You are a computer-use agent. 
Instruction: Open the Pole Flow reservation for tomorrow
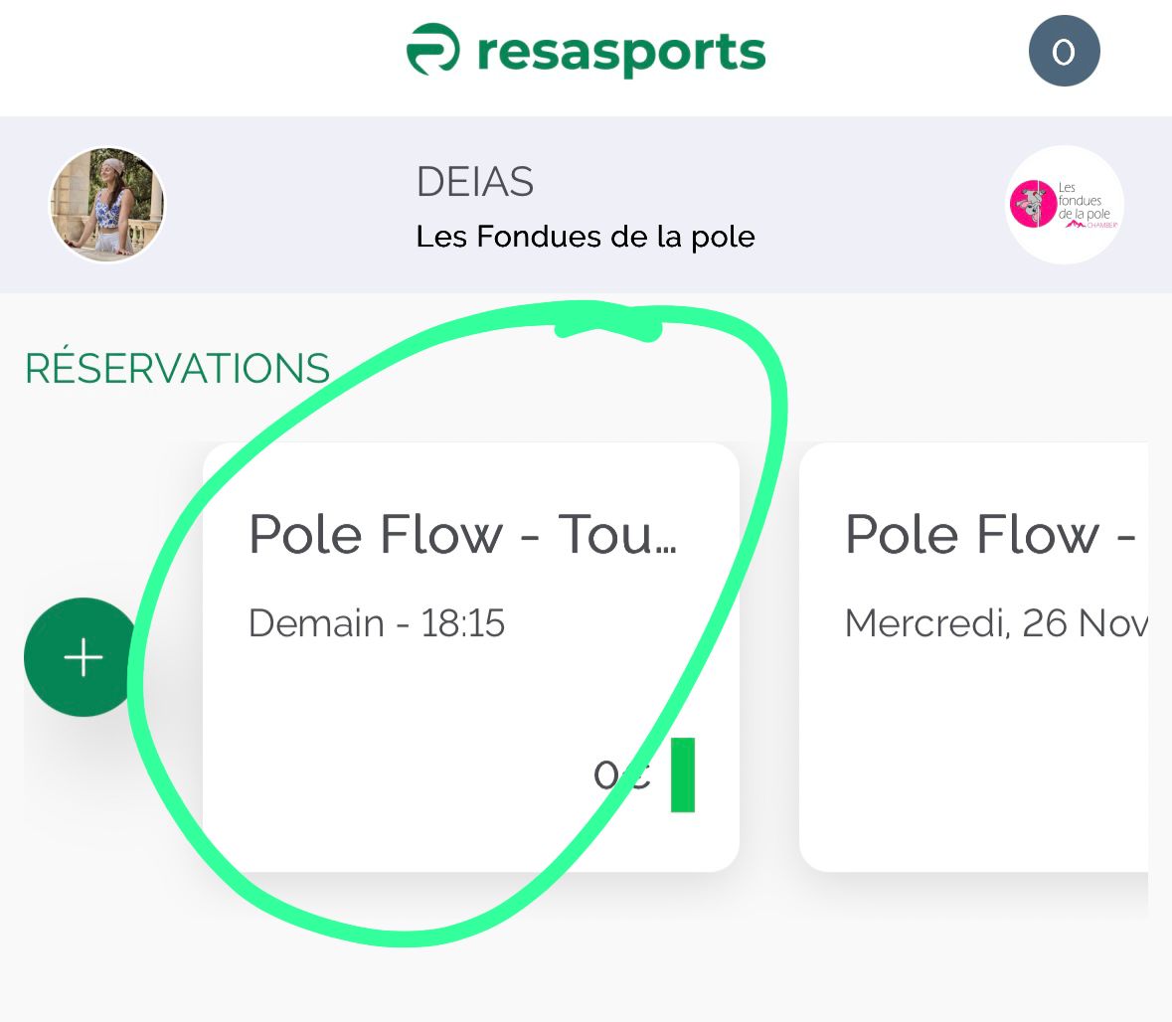(x=467, y=656)
